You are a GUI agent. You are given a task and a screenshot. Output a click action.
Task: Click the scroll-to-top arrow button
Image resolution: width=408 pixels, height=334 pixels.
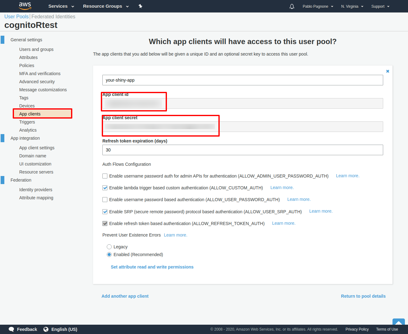(398, 323)
